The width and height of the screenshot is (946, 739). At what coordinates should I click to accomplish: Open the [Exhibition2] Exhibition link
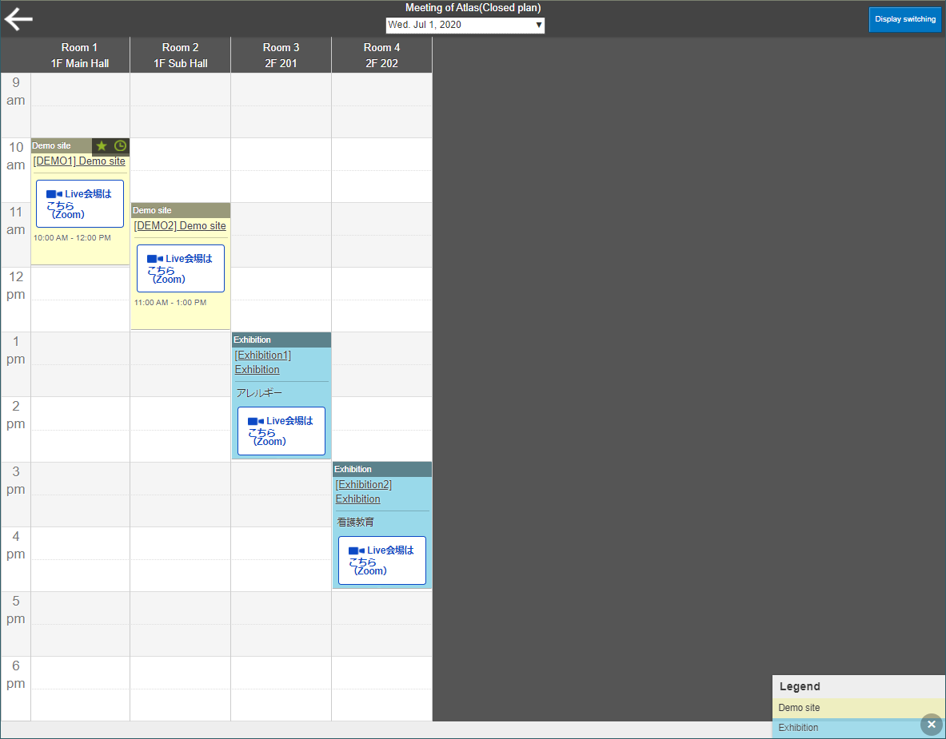[x=363, y=491]
